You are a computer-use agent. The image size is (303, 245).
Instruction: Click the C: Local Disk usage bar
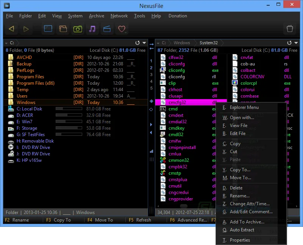pyautogui.click(x=69, y=109)
